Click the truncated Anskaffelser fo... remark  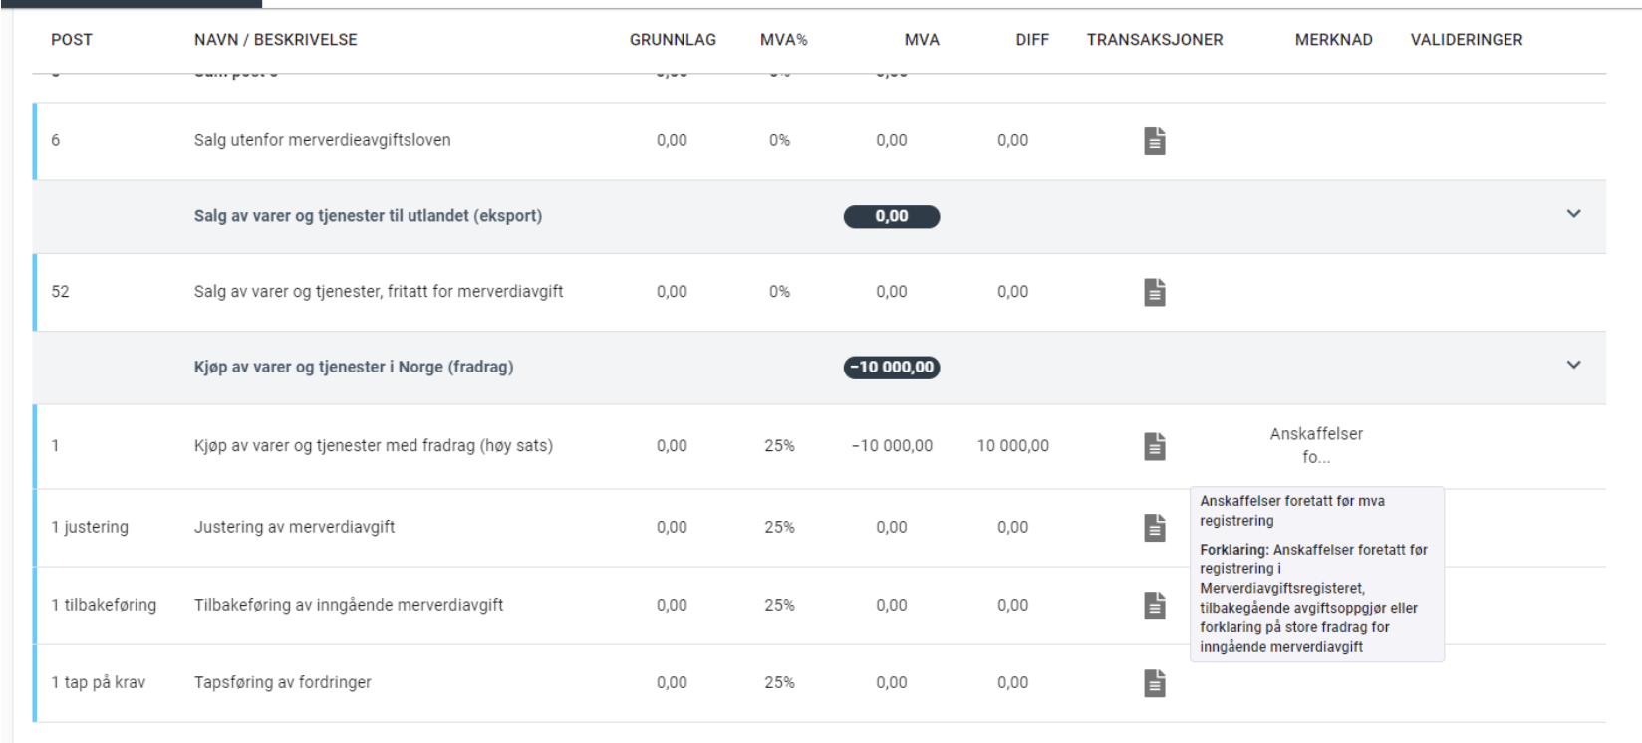[1315, 445]
